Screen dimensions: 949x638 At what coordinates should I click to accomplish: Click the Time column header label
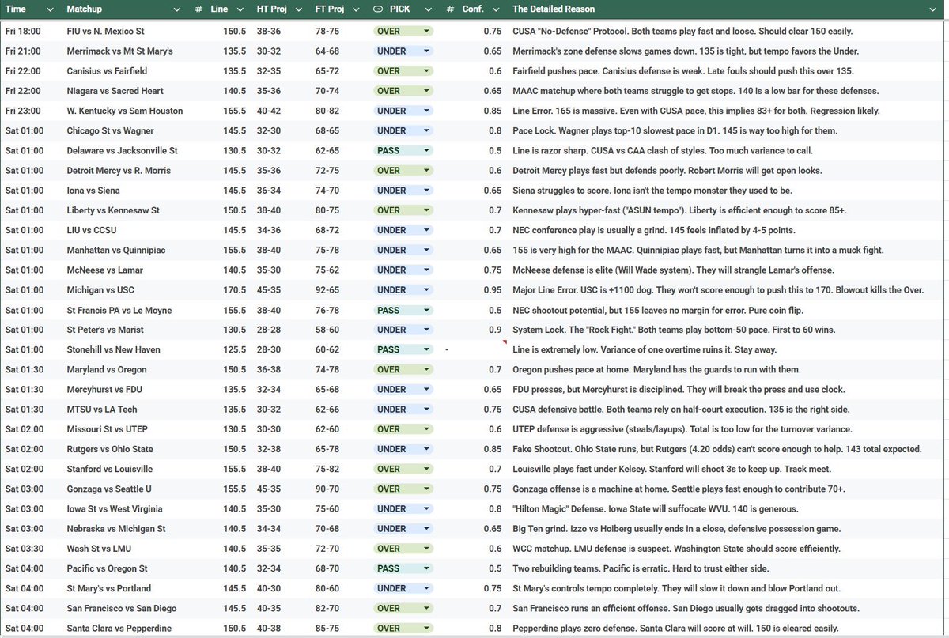(x=15, y=9)
